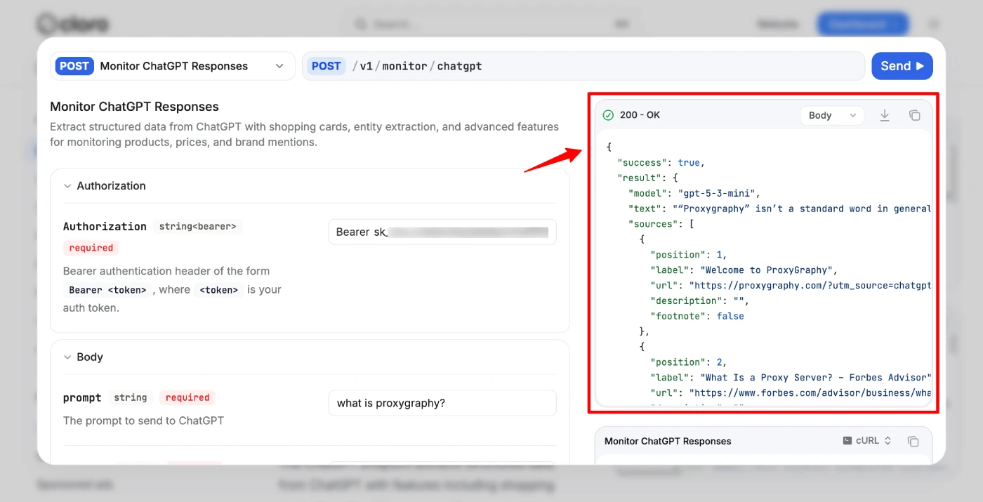Image resolution: width=983 pixels, height=502 pixels.
Task: Copy the cURL code snippet
Action: tap(913, 441)
